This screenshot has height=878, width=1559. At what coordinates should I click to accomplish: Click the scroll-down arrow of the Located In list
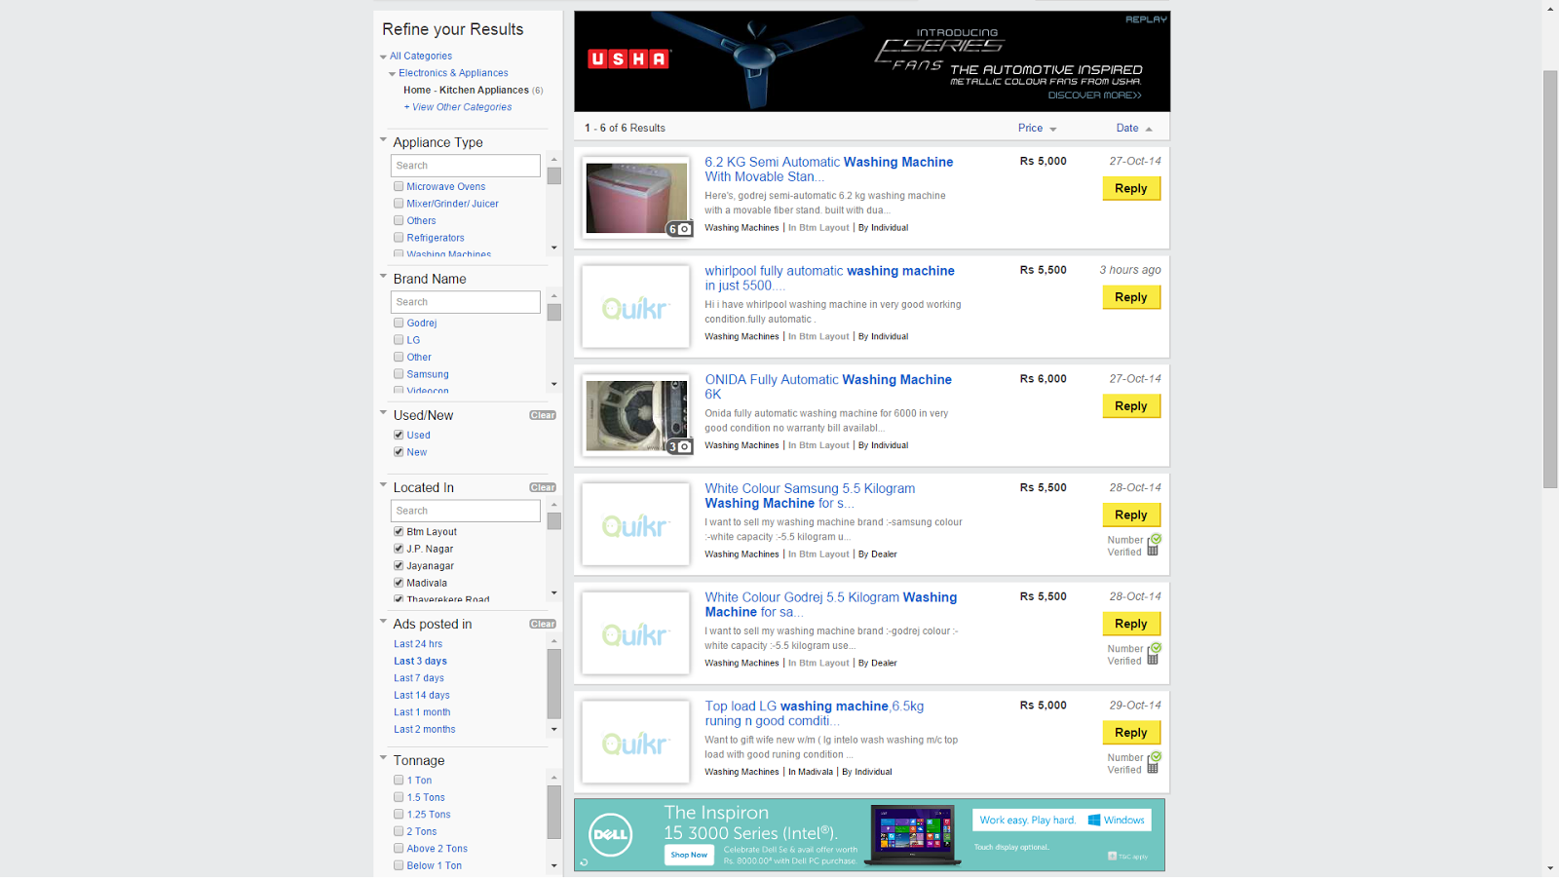coord(554,592)
